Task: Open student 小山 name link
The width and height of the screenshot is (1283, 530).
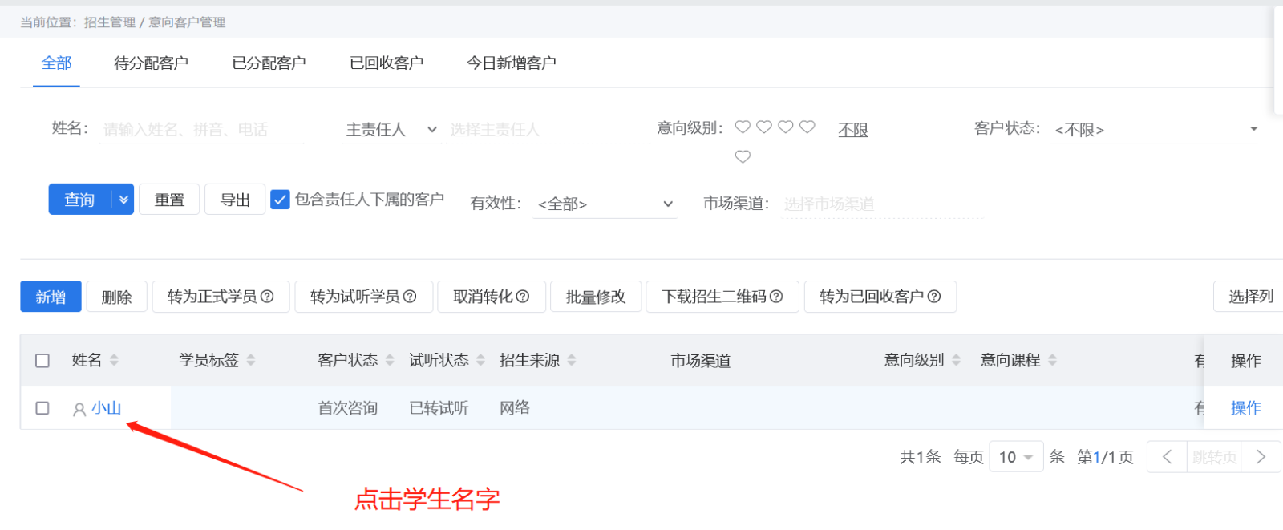Action: point(107,408)
